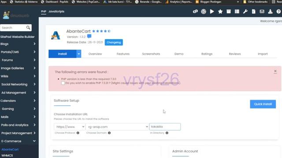Open the Install button dropdown arrow
Image resolution: width=282 pixels, height=158 pixels.
click(x=79, y=54)
